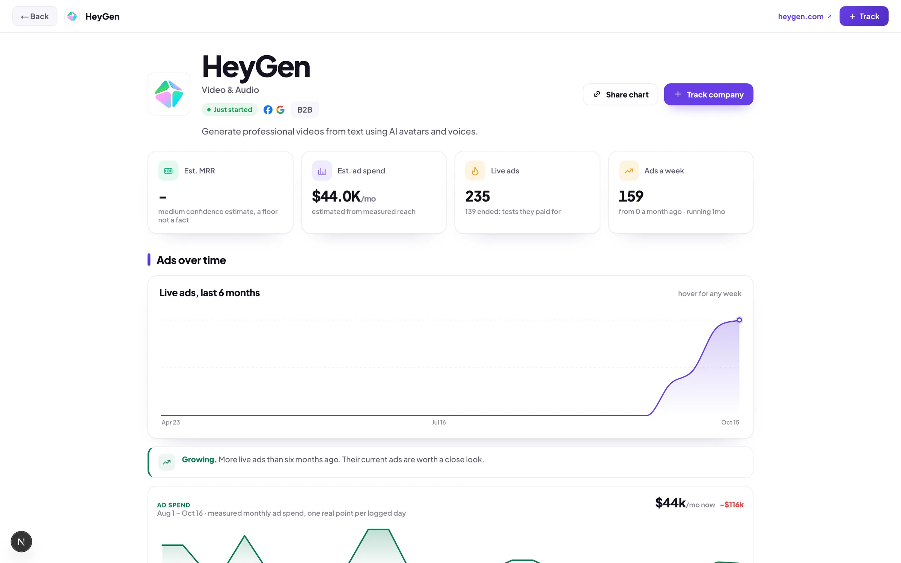Click the Ads a week trend icon
Viewport: 901px width, 563px height.
629,171
